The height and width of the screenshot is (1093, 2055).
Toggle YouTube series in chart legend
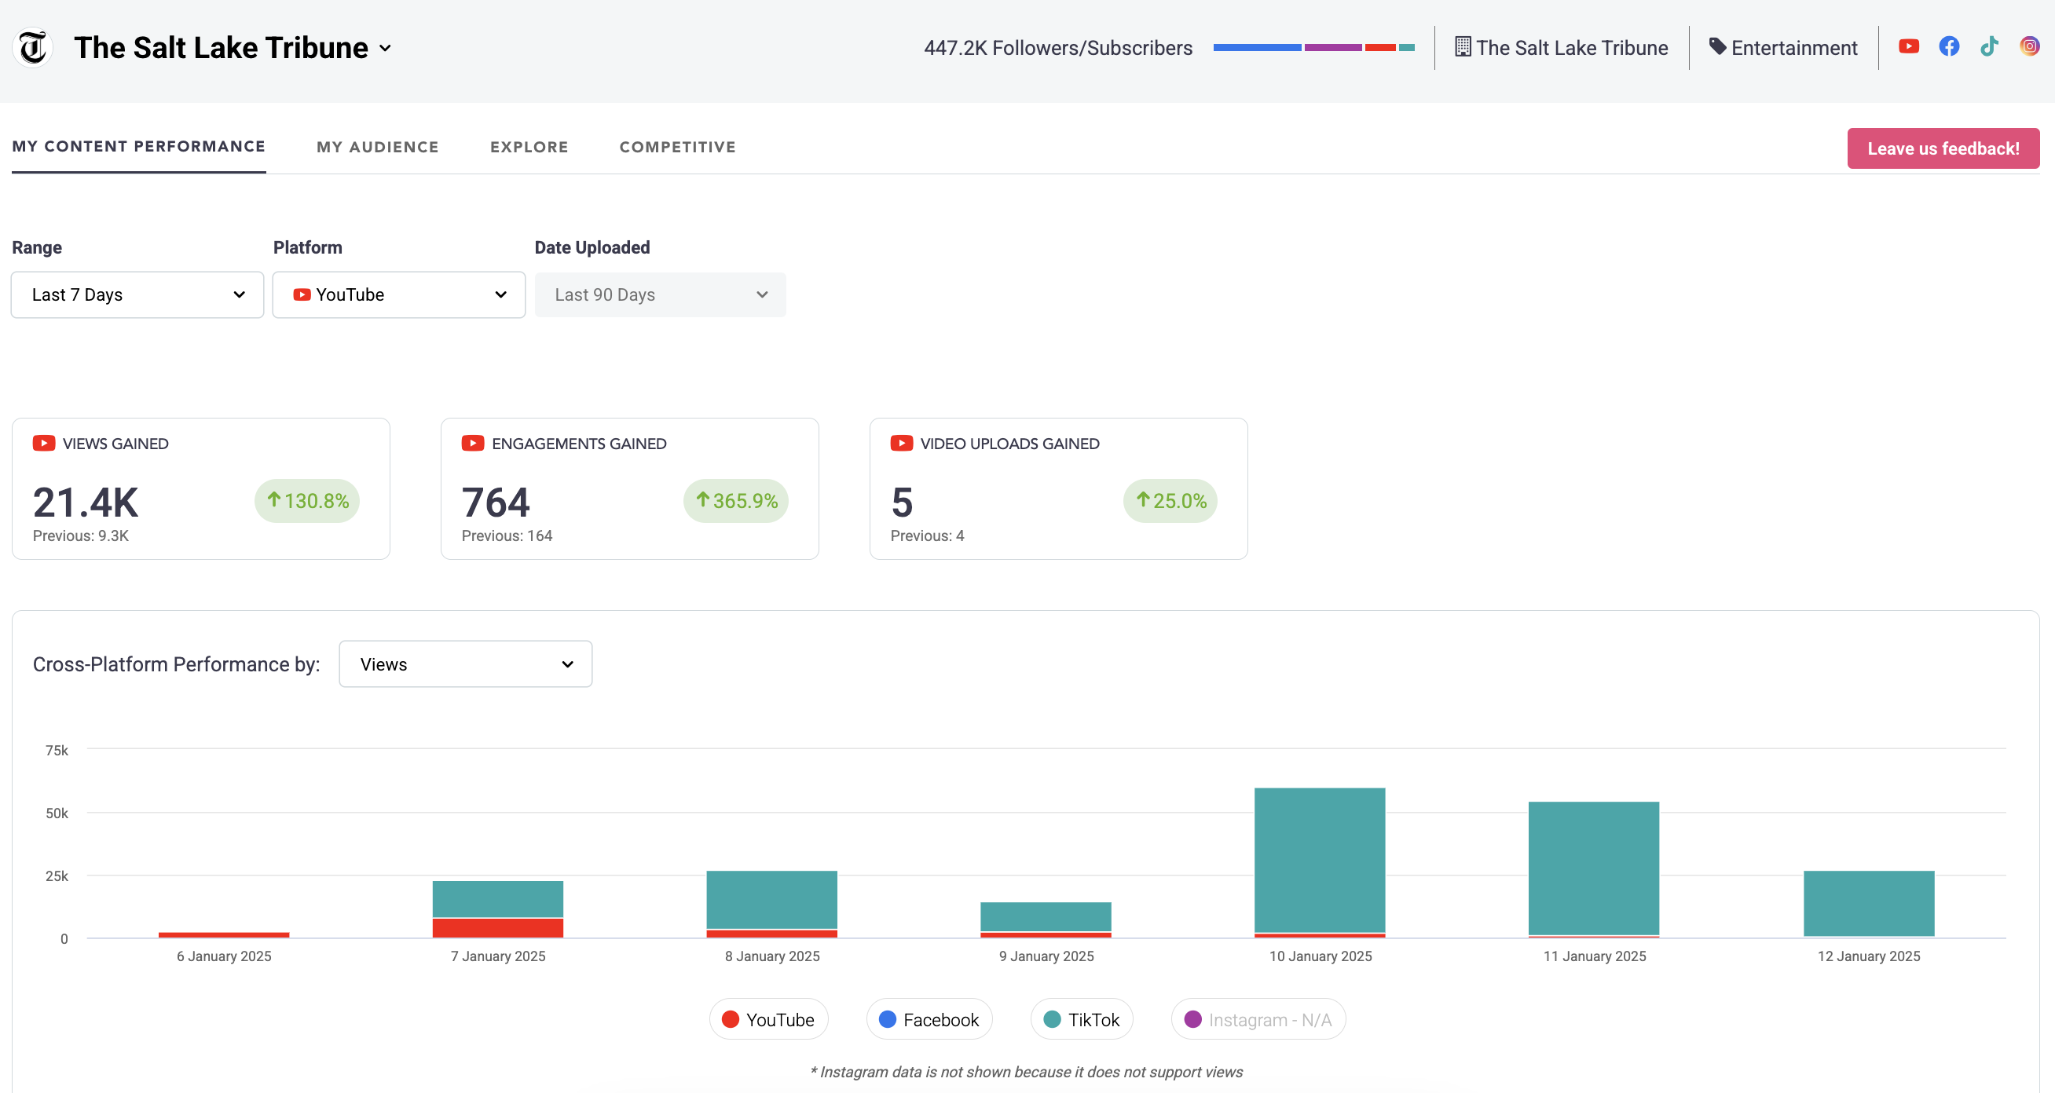point(768,1019)
